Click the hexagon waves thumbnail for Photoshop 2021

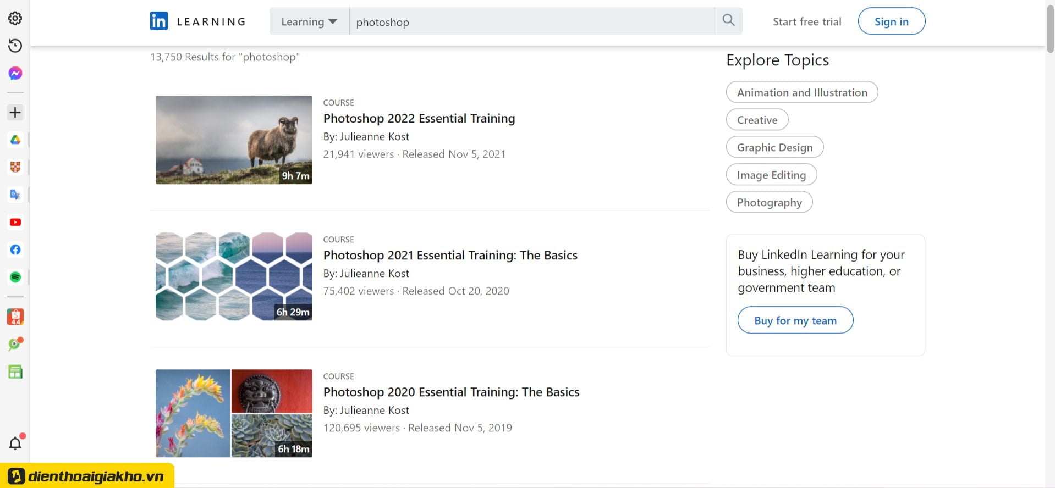[x=234, y=276]
